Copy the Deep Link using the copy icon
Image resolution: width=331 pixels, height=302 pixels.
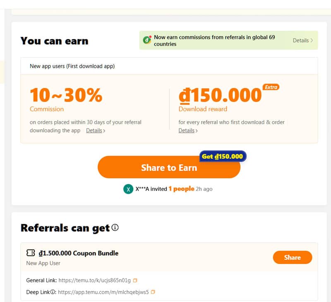point(153,292)
